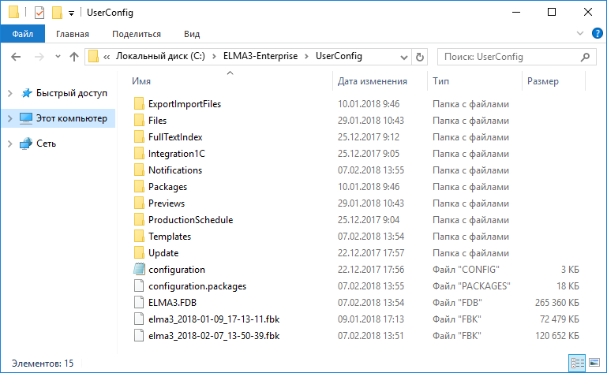The image size is (607, 373).
Task: Open the recent locations dropdown arrow
Action: [x=58, y=57]
